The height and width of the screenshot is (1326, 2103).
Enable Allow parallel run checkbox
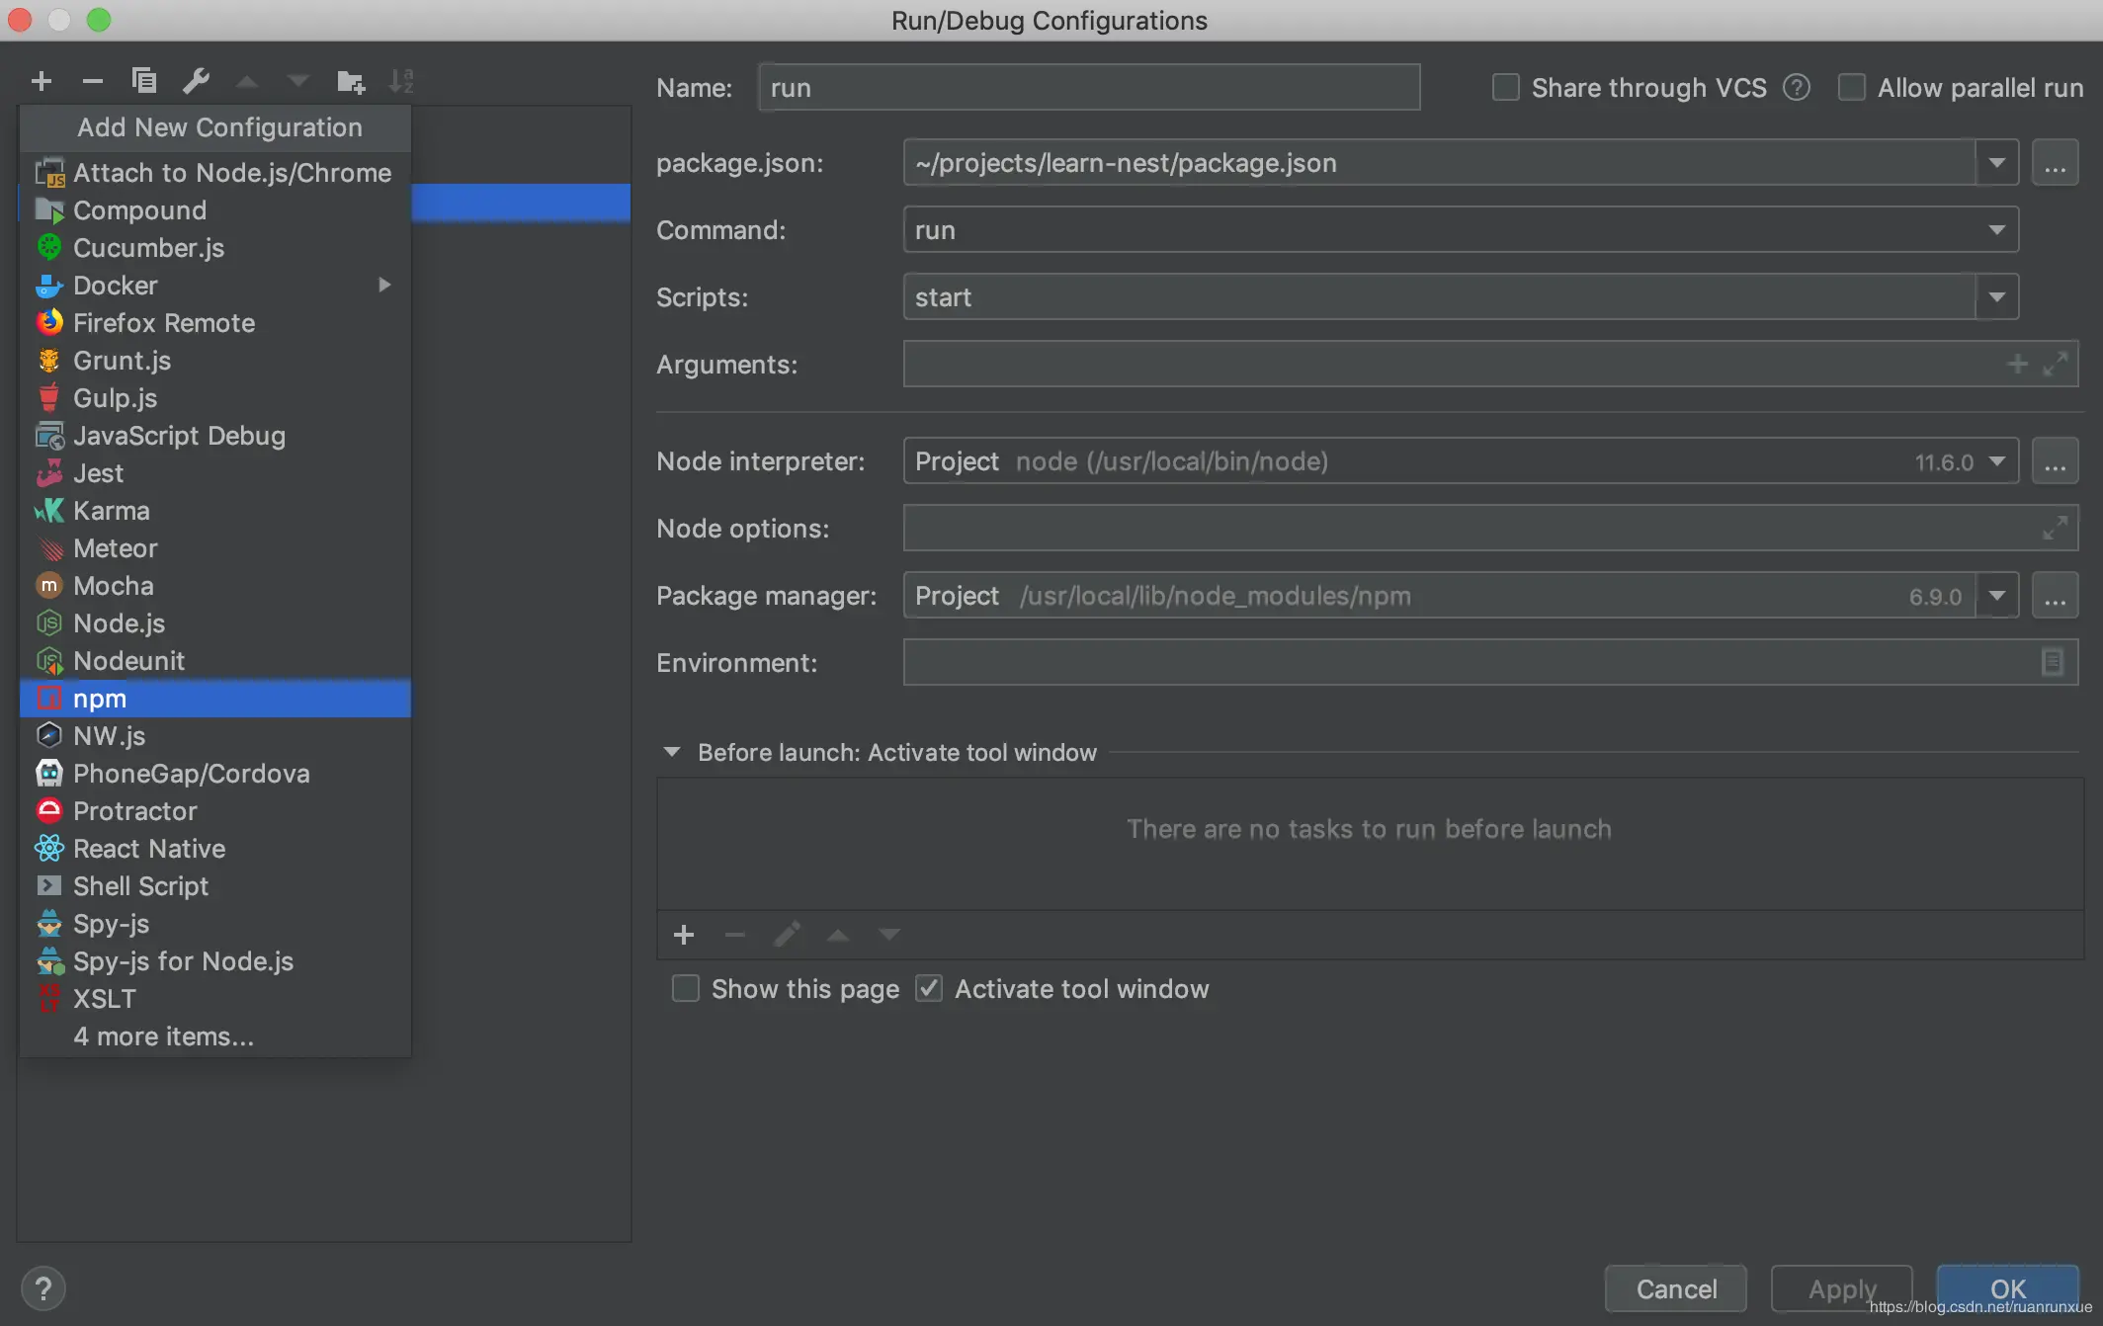1851,88
